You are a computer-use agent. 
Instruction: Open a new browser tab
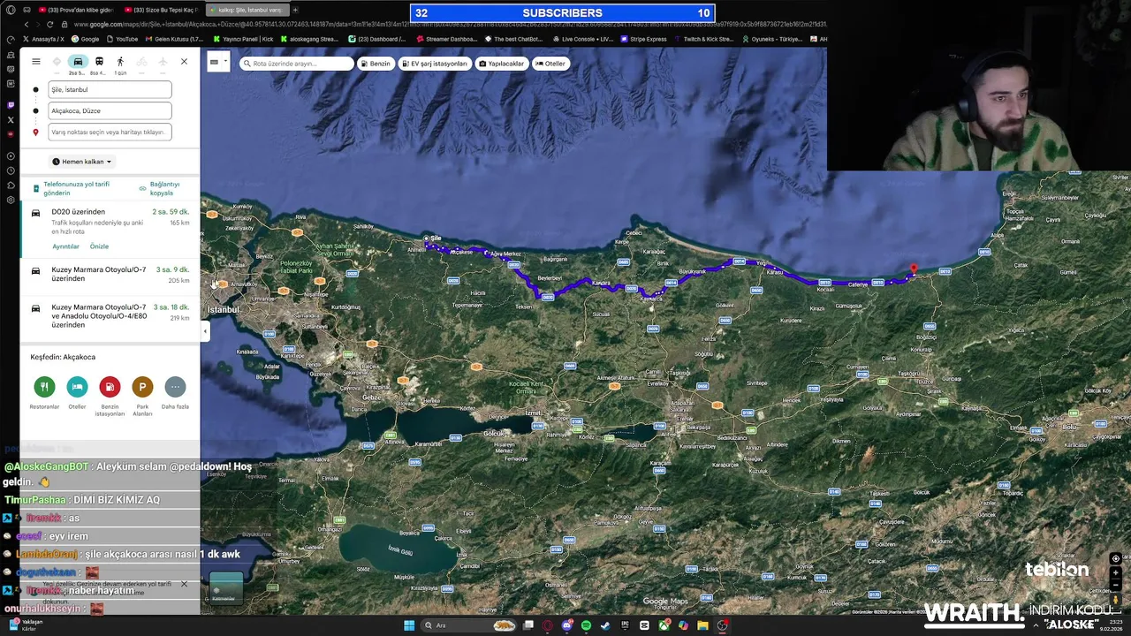(x=296, y=10)
